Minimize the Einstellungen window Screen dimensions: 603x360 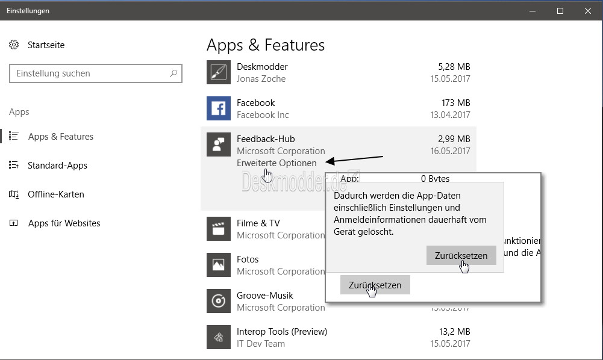(x=533, y=11)
